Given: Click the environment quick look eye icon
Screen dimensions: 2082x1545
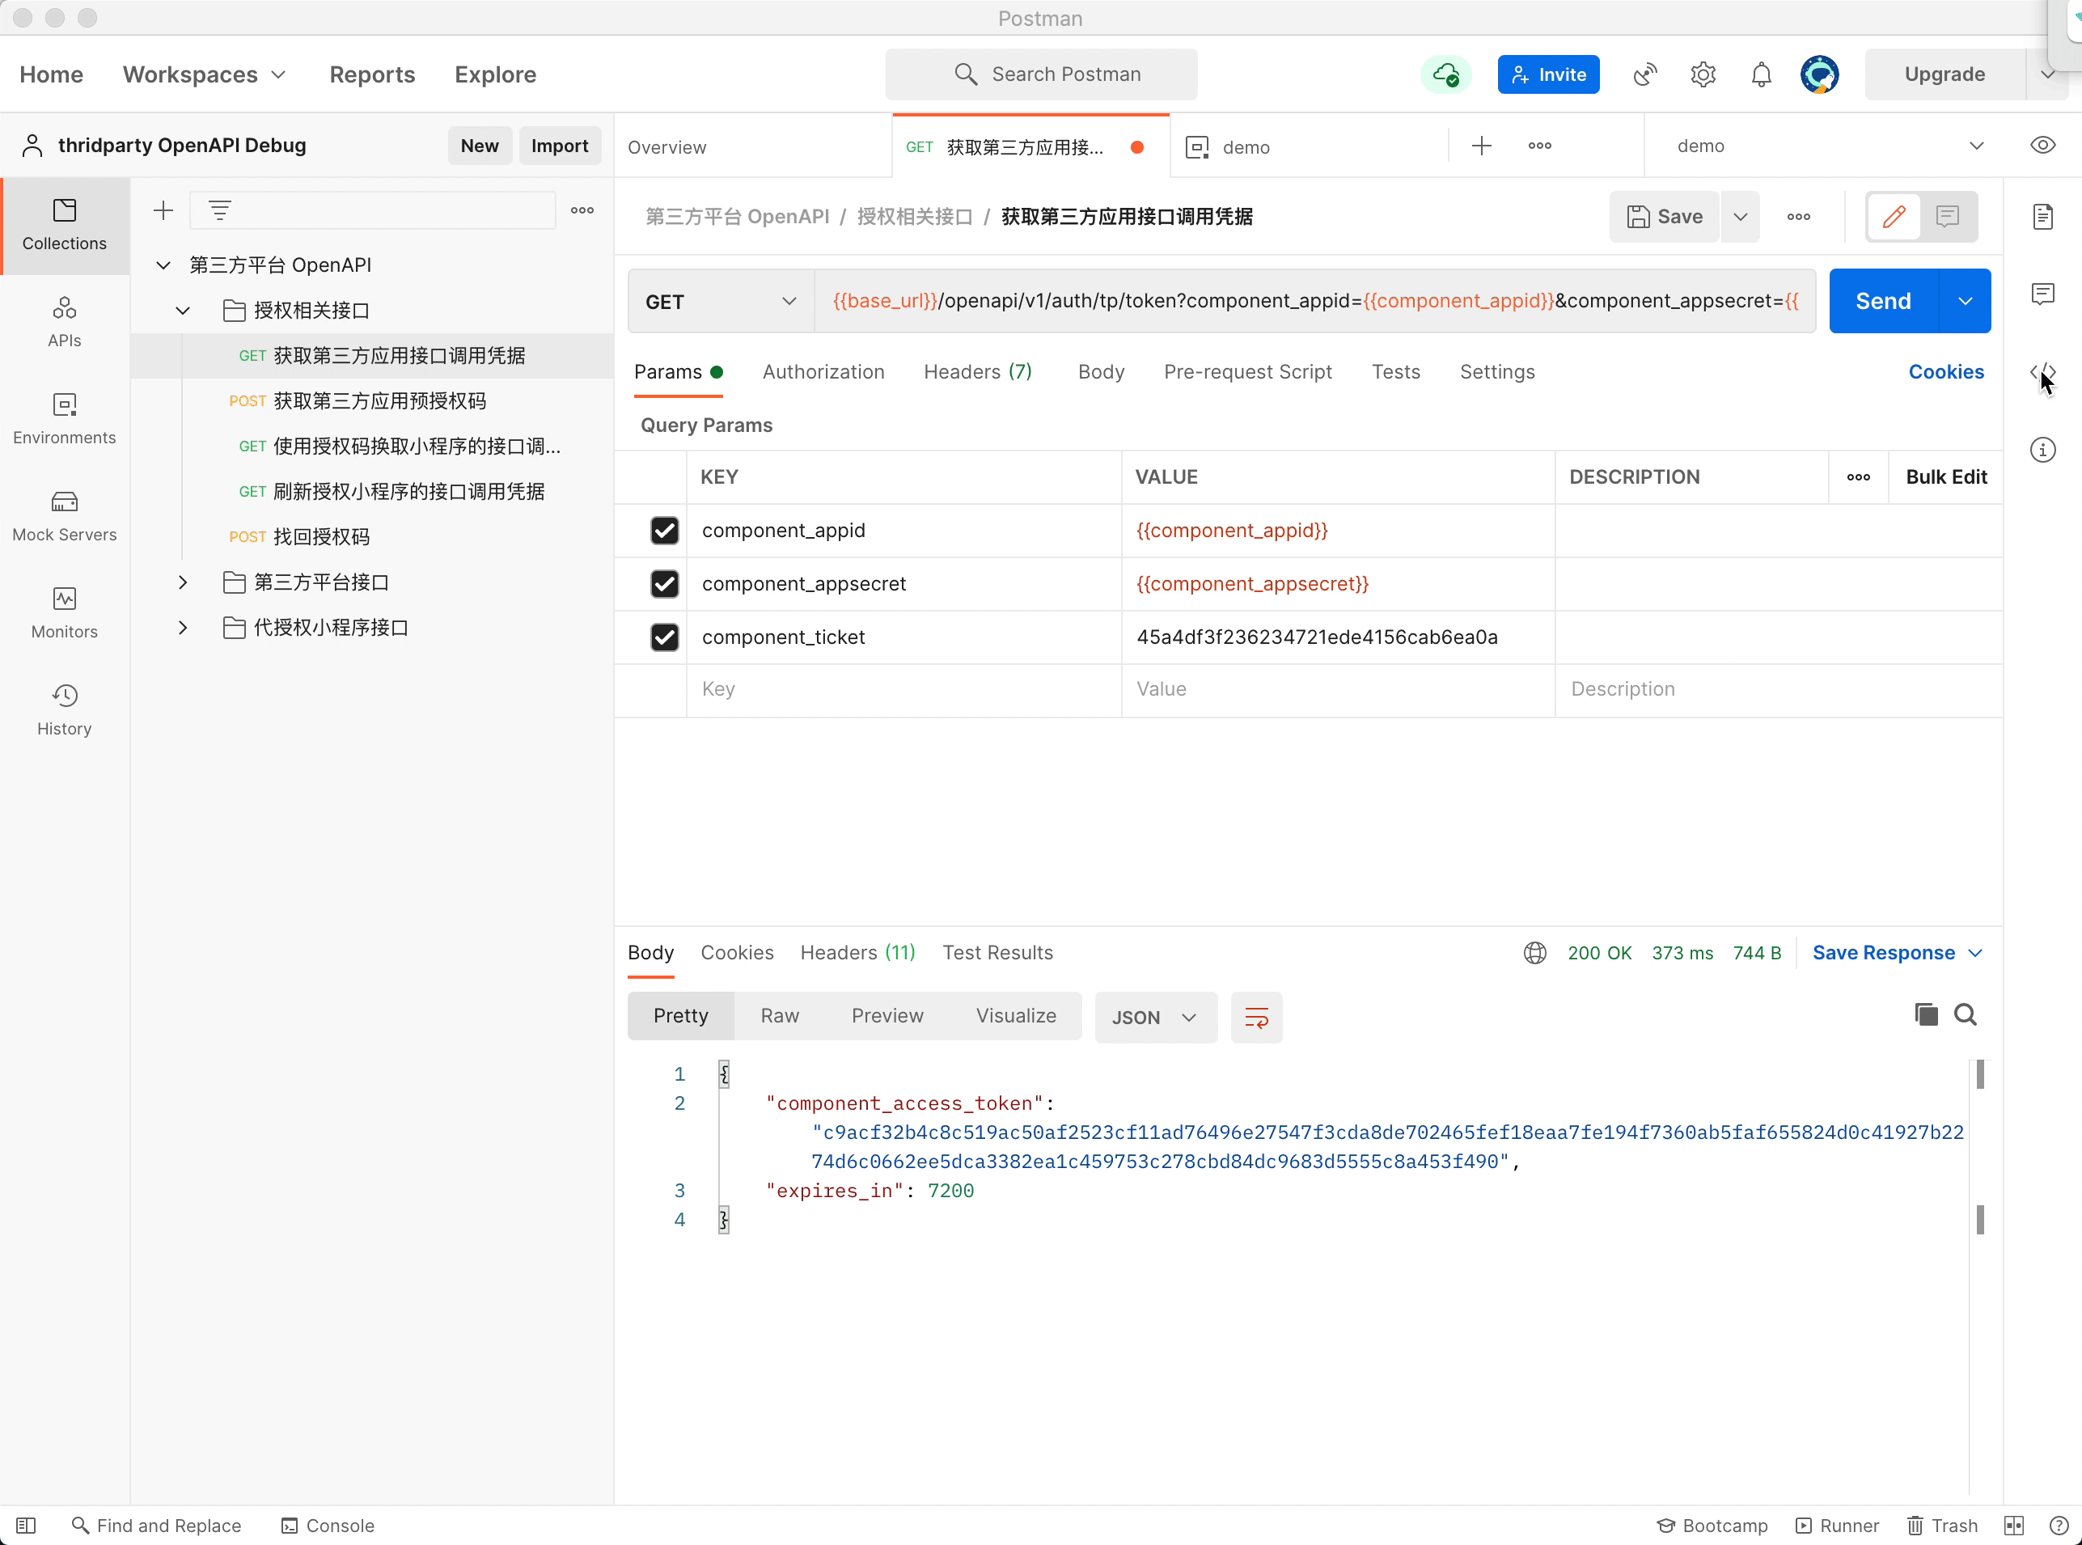Looking at the screenshot, I should [x=2042, y=145].
